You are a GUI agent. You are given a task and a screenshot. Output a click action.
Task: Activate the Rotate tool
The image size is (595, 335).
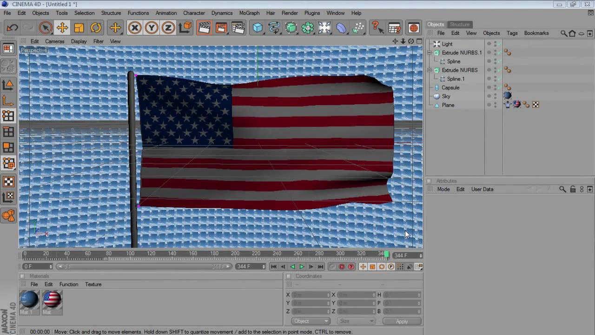[96, 28]
